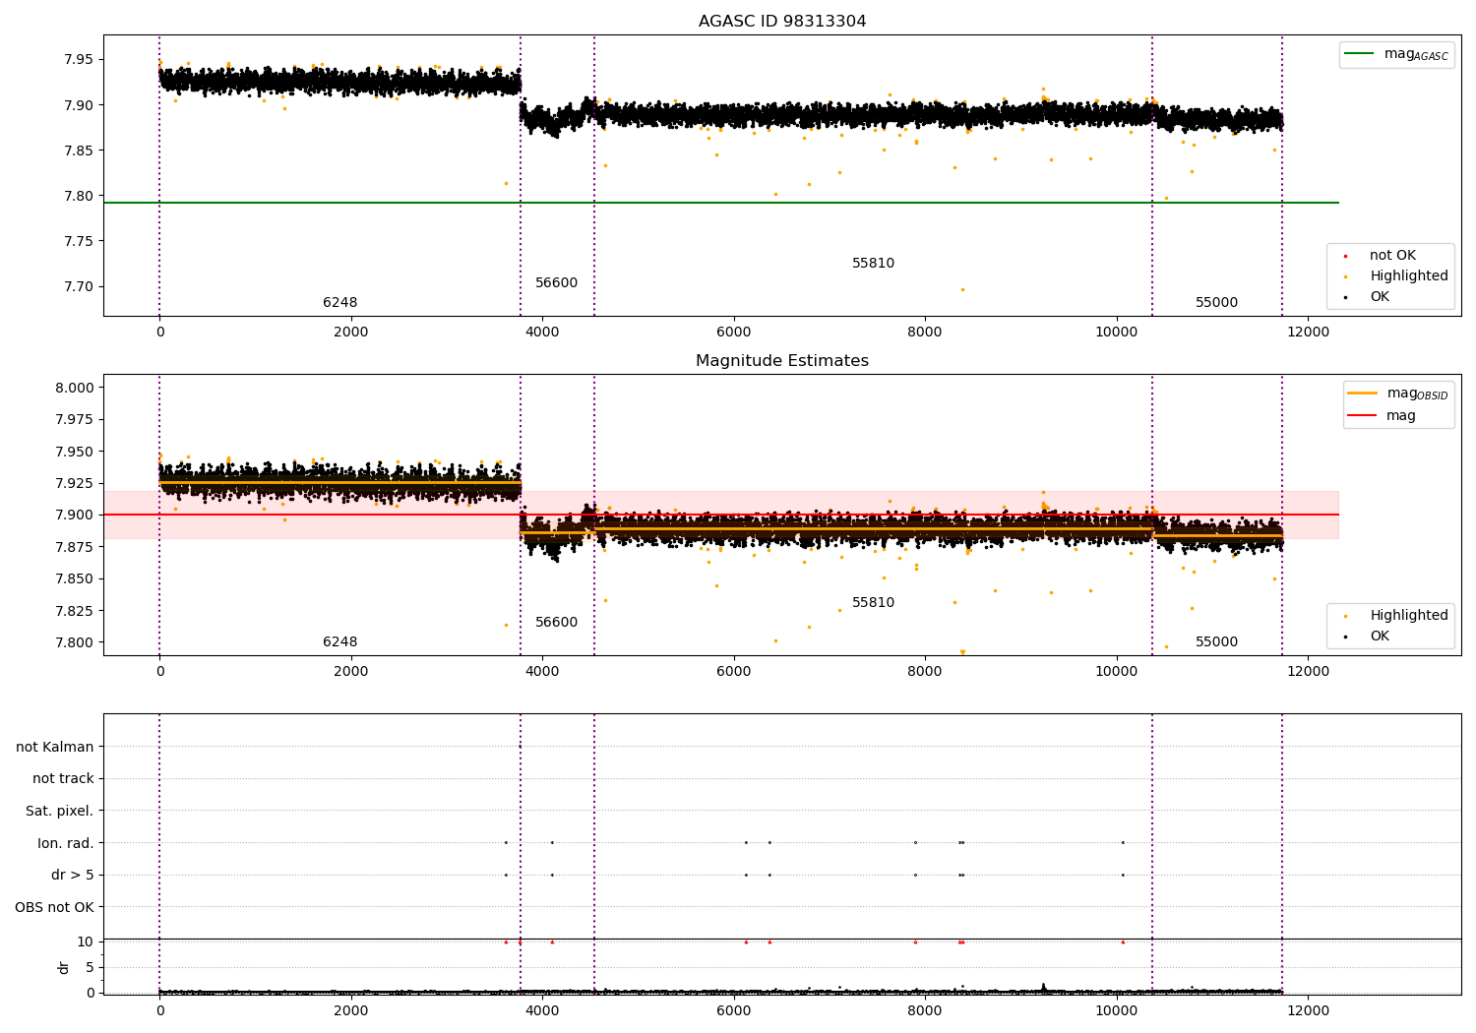The width and height of the screenshot is (1476, 1033).
Task: Click obsid label 55810 in Magnitude Estimates plot
Action: pyautogui.click(x=874, y=603)
